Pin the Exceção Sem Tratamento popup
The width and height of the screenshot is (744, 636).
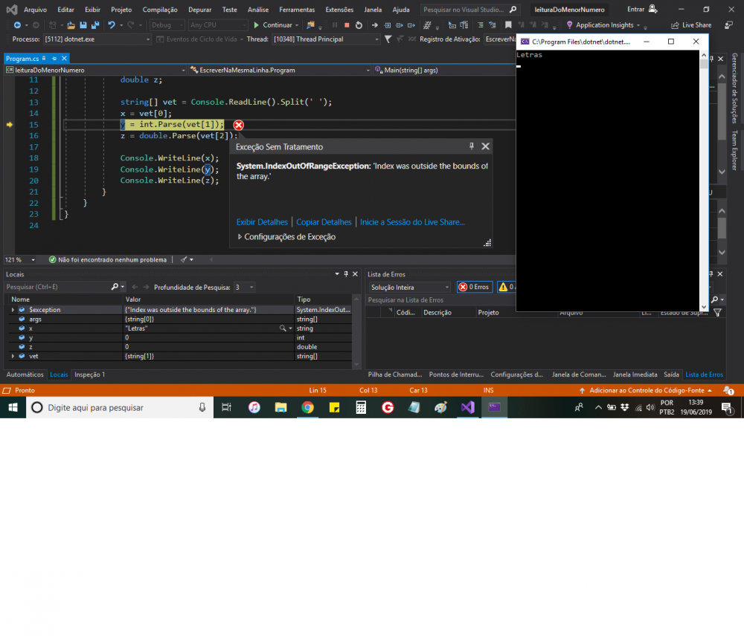pos(471,146)
